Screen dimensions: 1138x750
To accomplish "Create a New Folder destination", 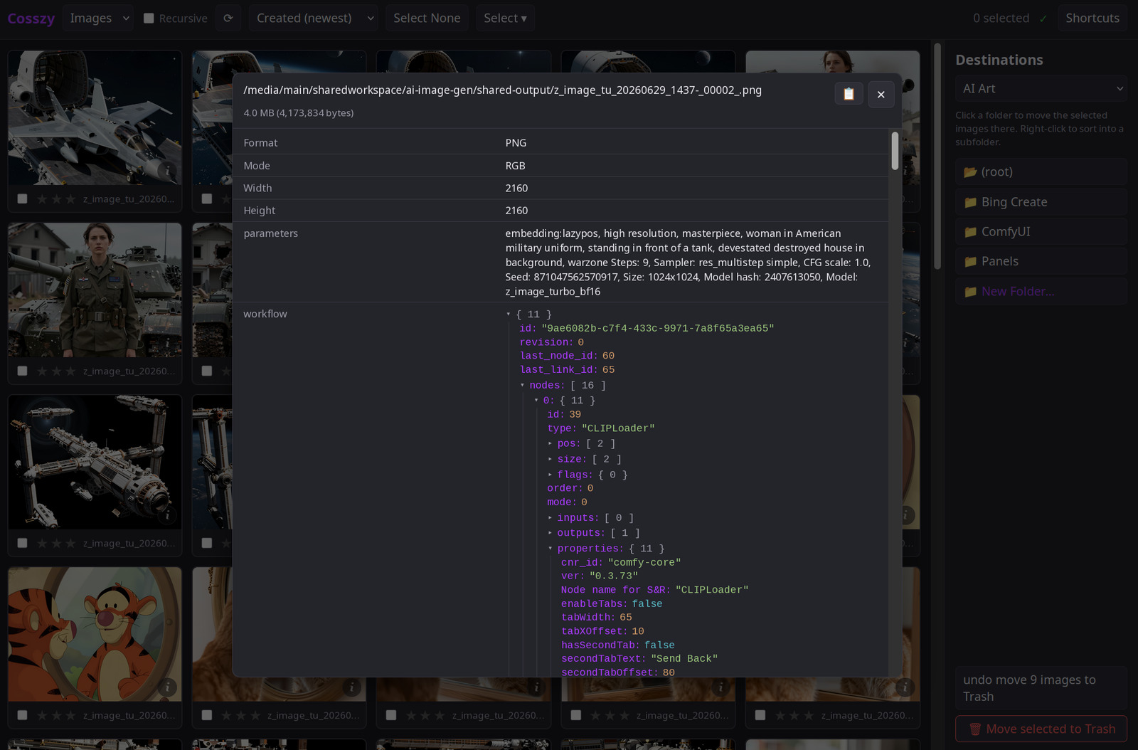I will point(1041,292).
